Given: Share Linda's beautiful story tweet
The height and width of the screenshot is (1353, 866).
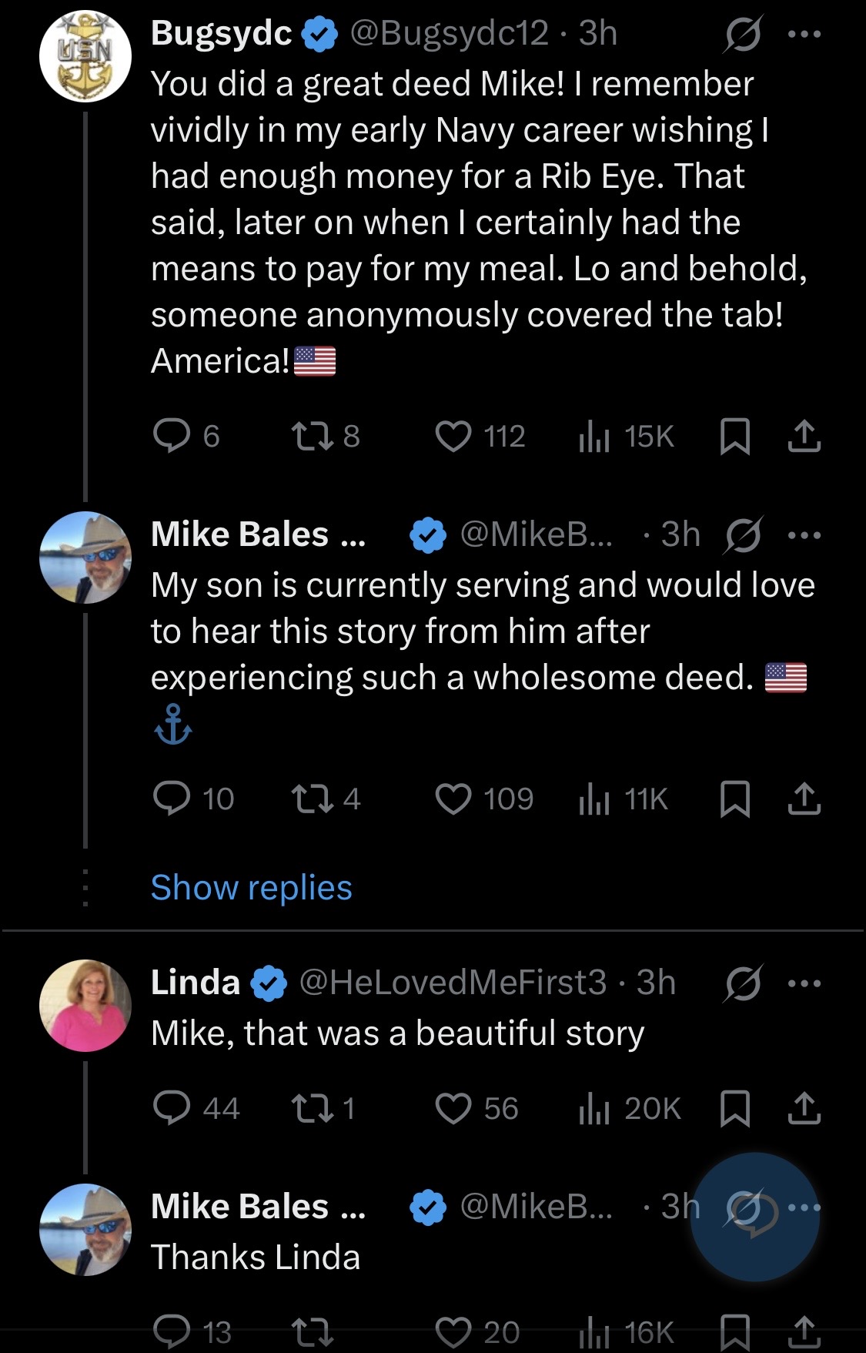Looking at the screenshot, I should (x=804, y=1109).
